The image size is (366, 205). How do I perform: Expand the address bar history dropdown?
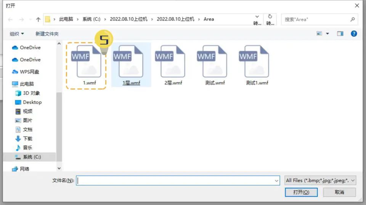(x=257, y=17)
